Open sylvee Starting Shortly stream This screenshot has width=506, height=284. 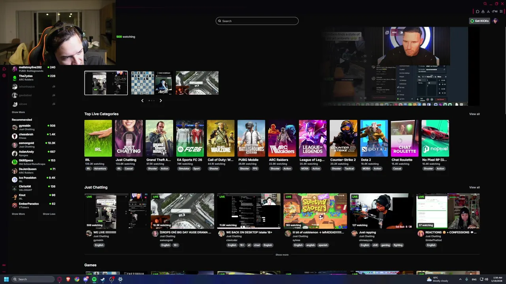coord(315,211)
